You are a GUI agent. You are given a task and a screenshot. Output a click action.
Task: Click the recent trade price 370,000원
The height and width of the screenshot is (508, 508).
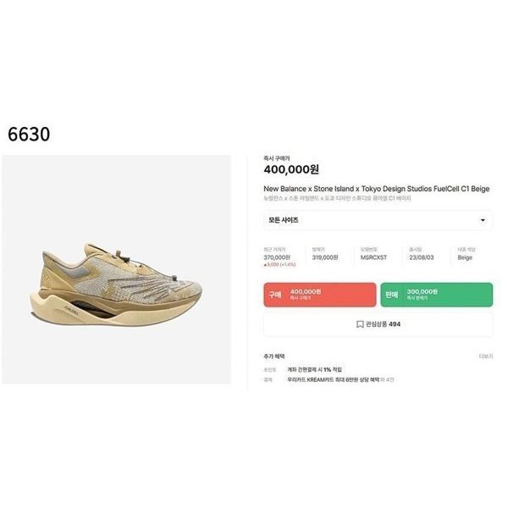pos(277,257)
